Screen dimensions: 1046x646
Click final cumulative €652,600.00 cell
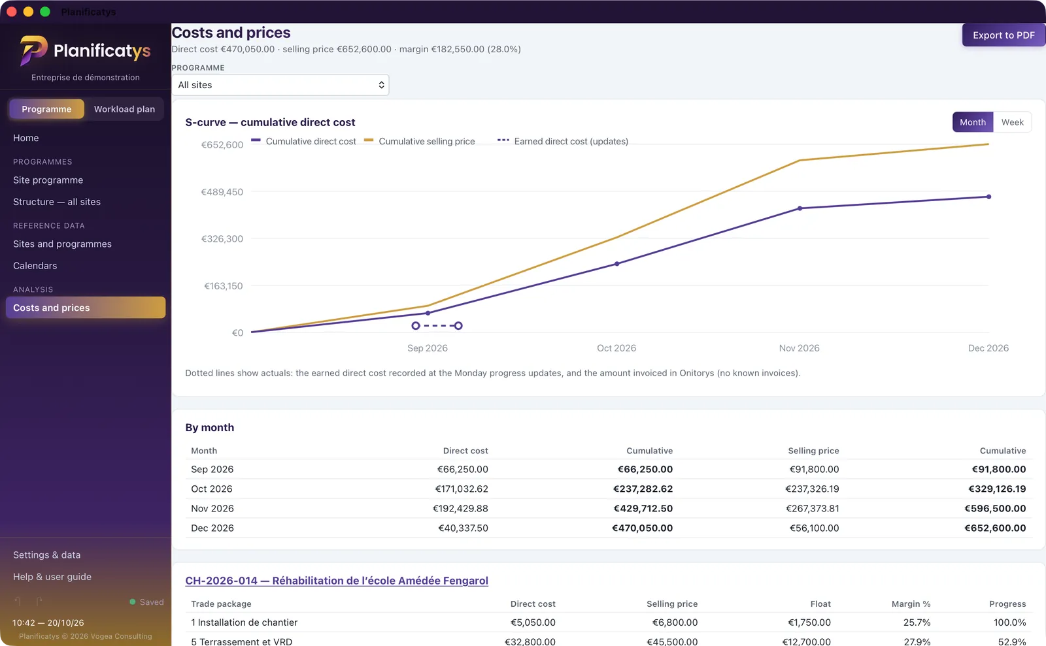[995, 528]
